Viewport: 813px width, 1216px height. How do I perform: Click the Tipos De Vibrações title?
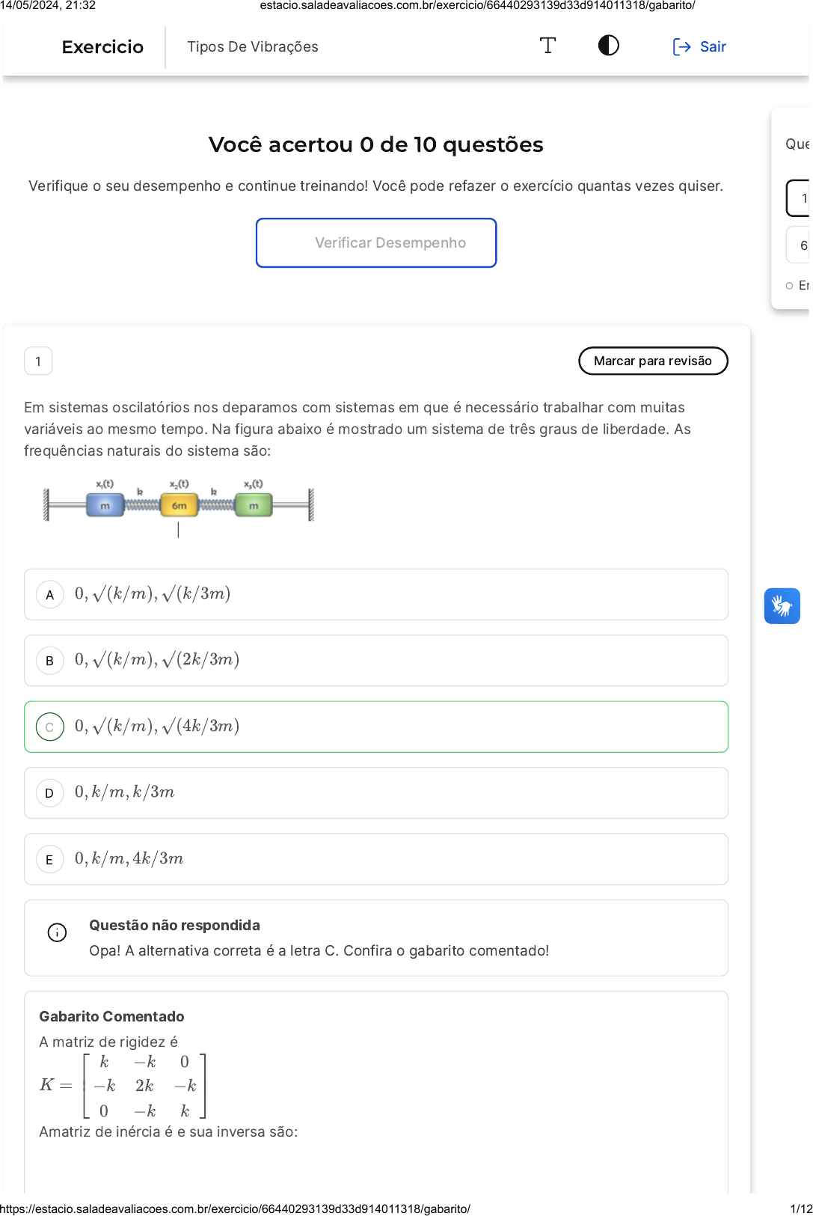tap(253, 47)
